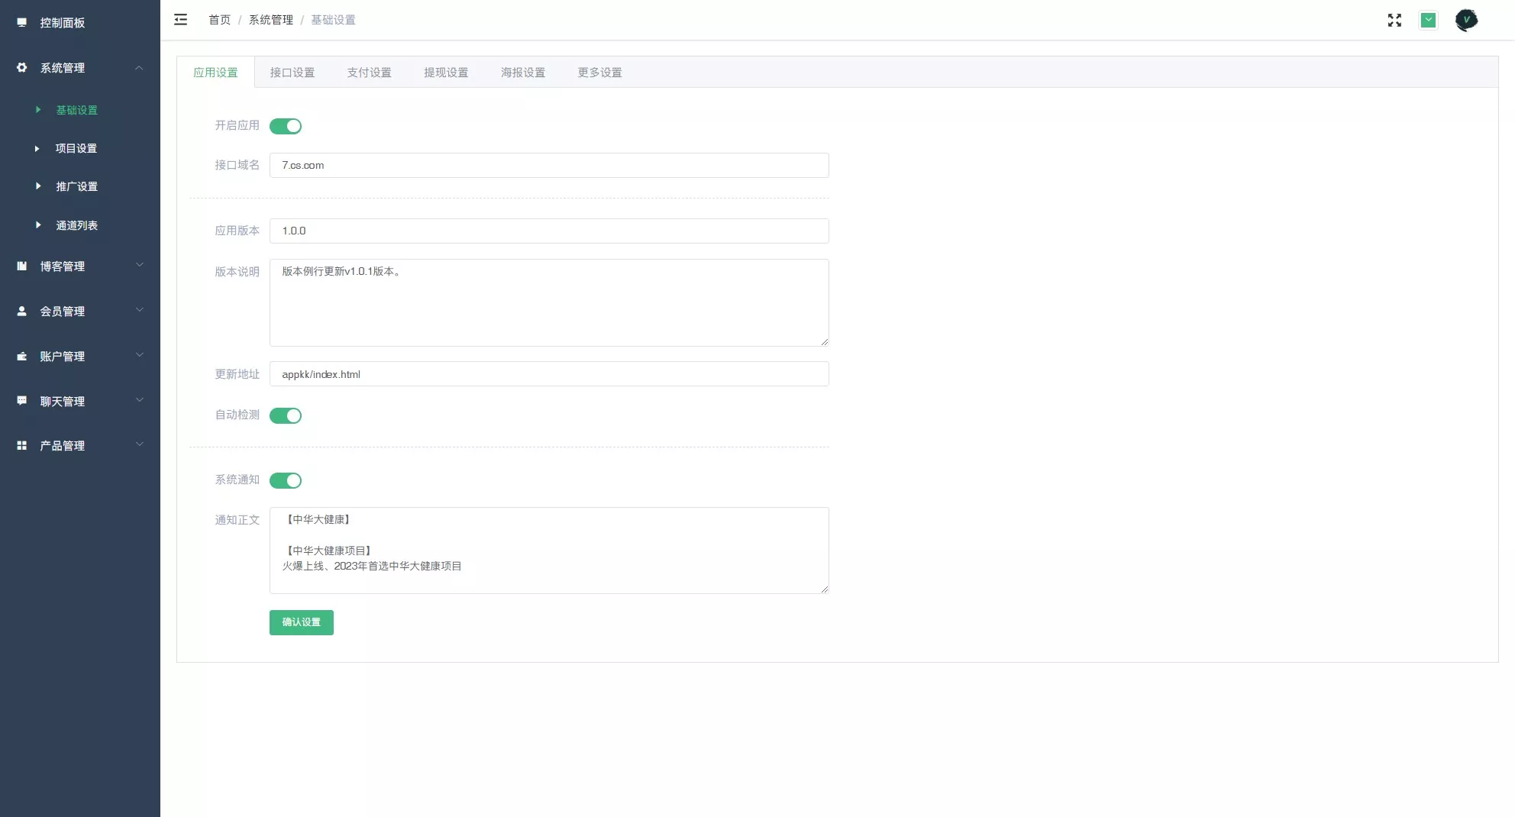Go to 首页 via breadcrumb link

tap(219, 20)
